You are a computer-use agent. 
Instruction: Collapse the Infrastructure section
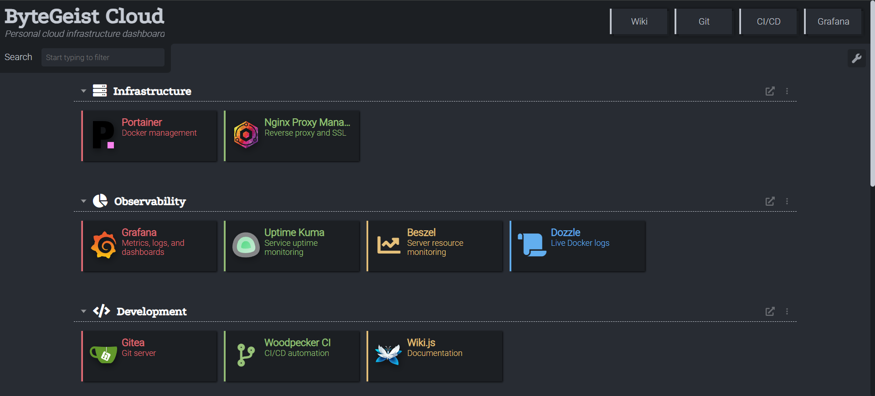click(83, 91)
